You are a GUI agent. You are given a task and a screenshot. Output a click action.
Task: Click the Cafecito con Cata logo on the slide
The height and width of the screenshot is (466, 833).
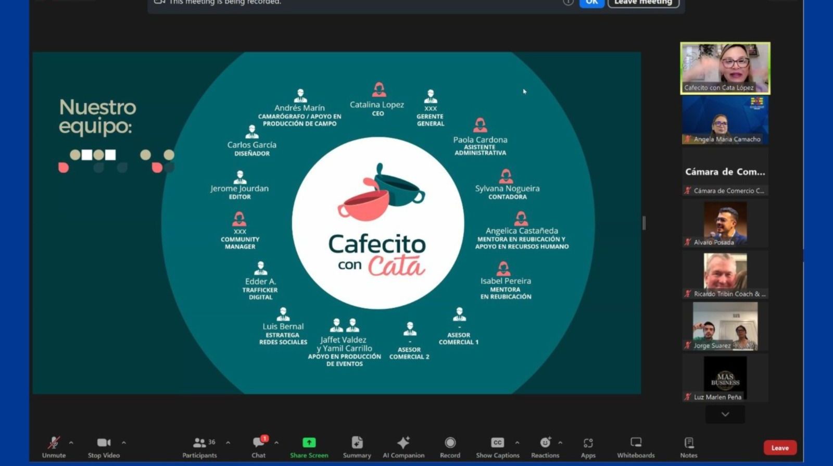378,222
